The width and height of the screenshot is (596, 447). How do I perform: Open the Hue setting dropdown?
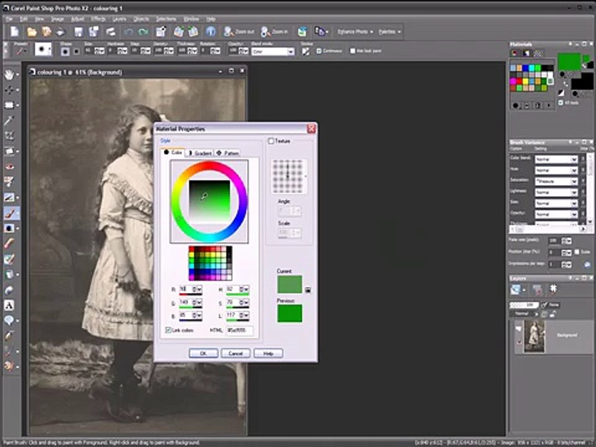pos(556,170)
